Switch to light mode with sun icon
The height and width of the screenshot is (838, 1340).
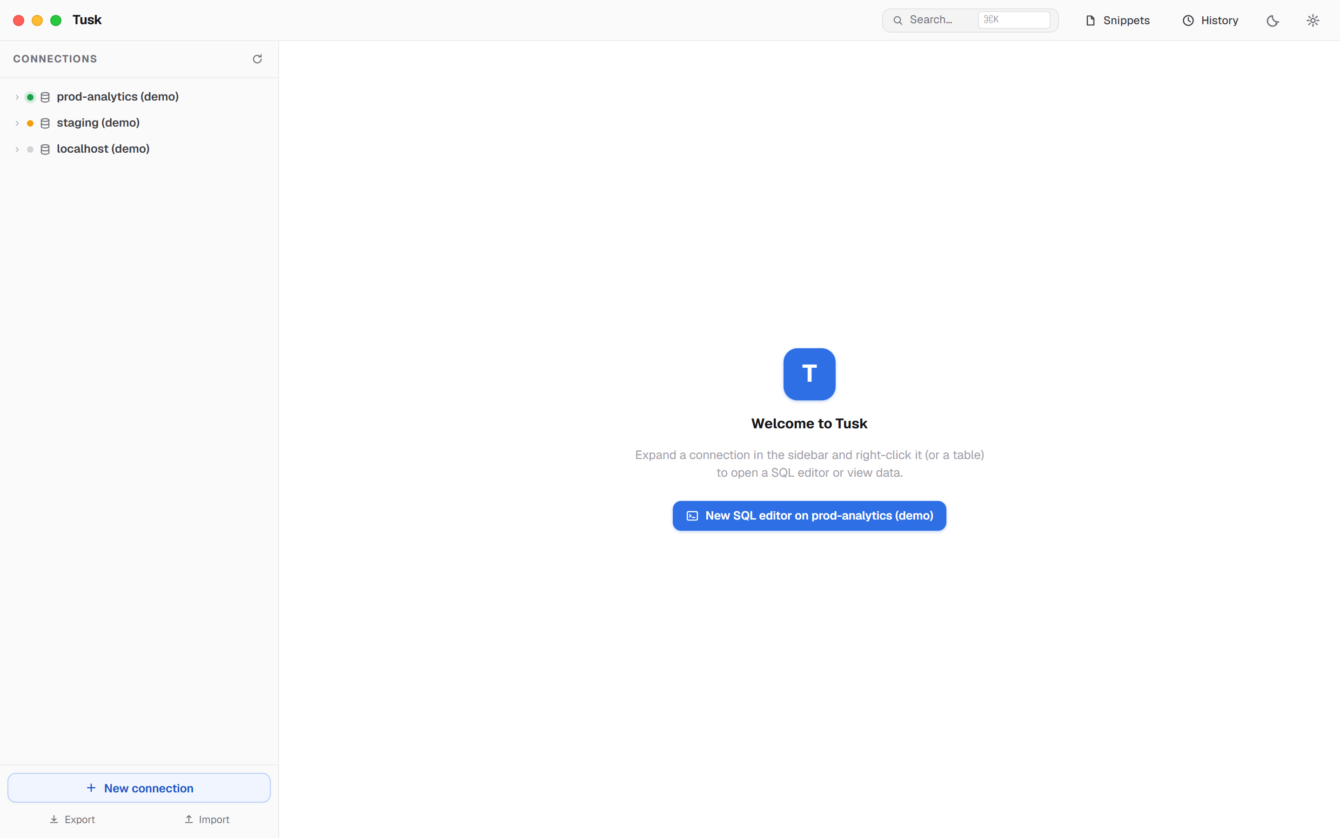(1313, 20)
